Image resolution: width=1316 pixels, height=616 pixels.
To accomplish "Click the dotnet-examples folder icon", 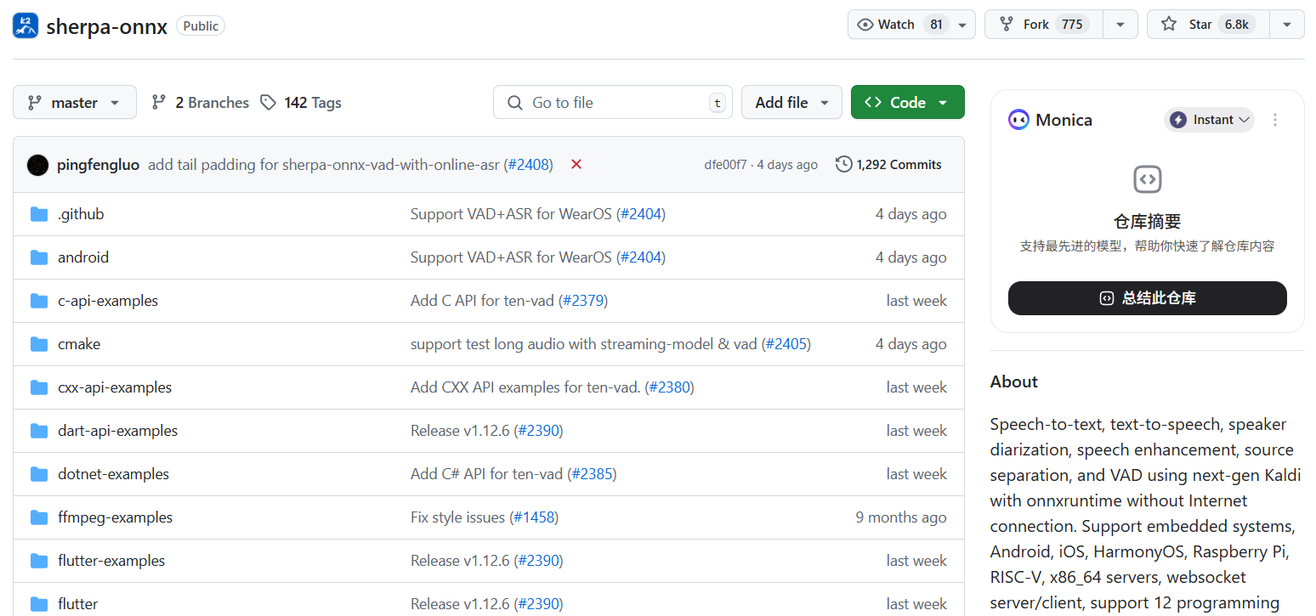I will 38,474.
